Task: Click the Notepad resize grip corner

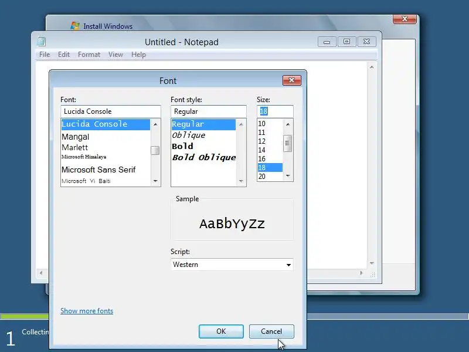Action: (372, 274)
